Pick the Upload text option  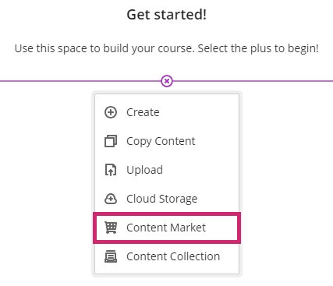[x=144, y=170]
